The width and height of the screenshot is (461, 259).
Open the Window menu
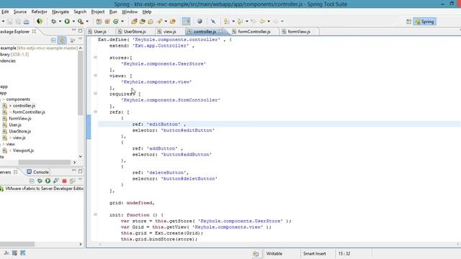[130, 12]
